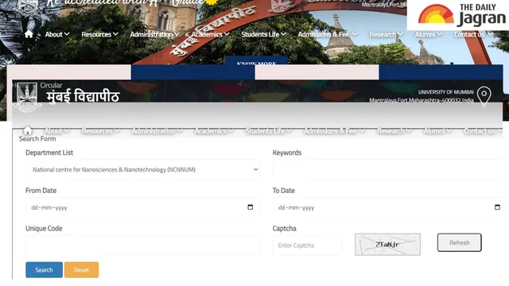Click the UNIVERSITY OF MUMBAI address text
The width and height of the screenshot is (509, 286).
coord(446,92)
